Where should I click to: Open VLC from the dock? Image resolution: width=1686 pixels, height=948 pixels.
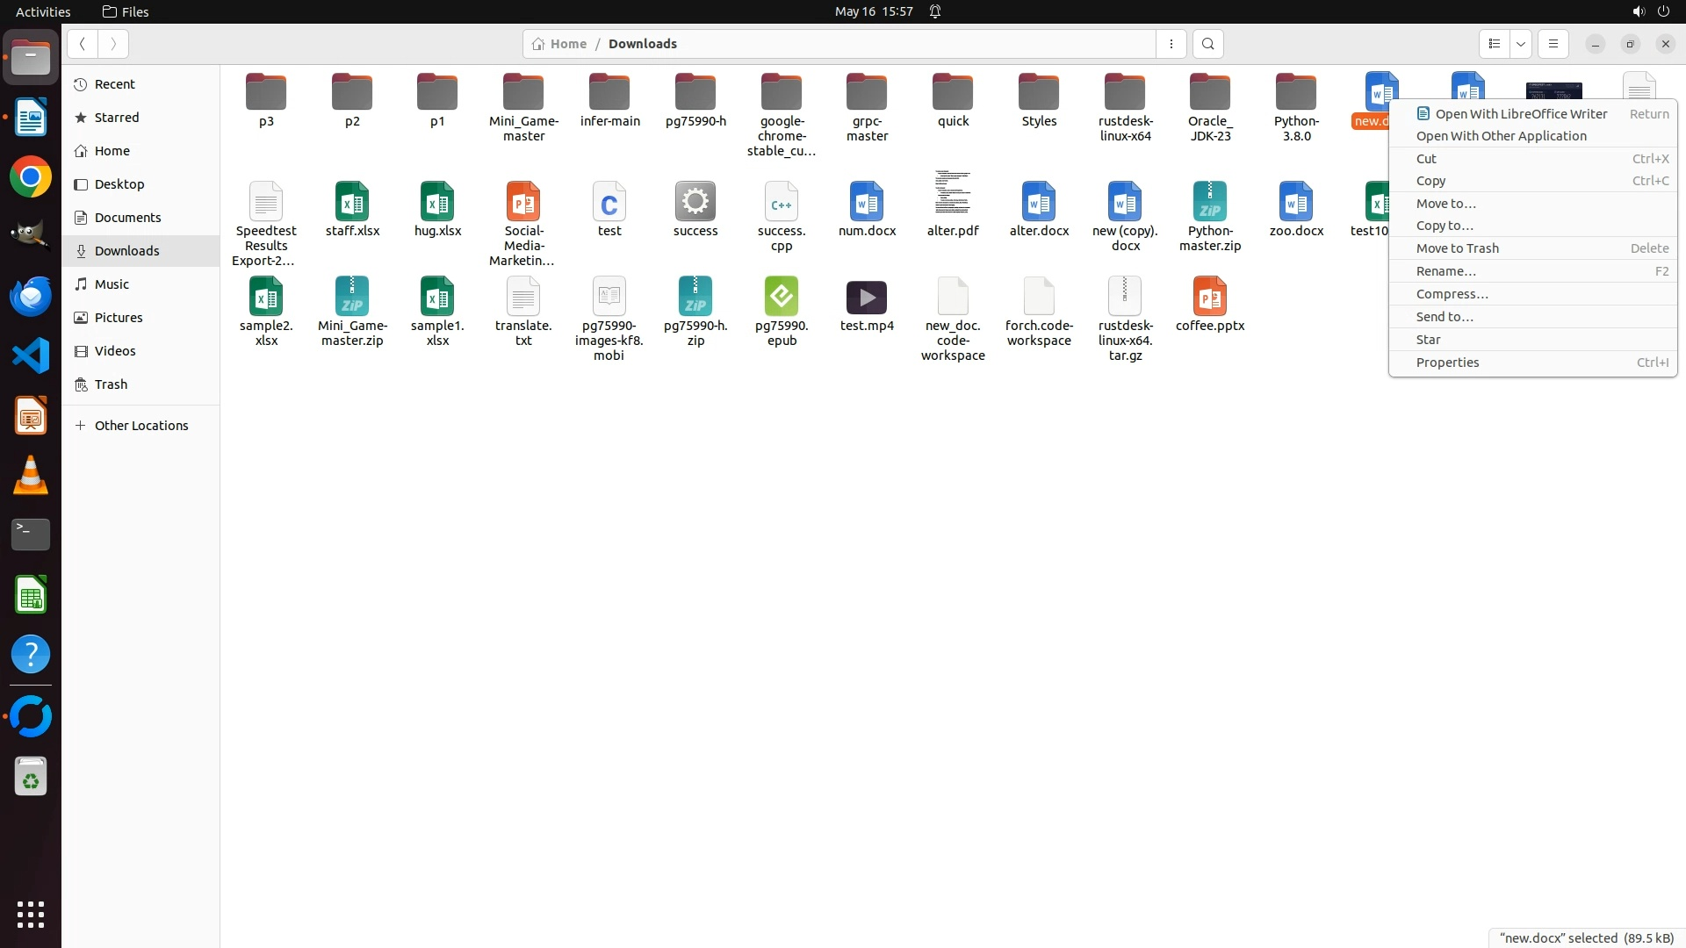point(31,475)
